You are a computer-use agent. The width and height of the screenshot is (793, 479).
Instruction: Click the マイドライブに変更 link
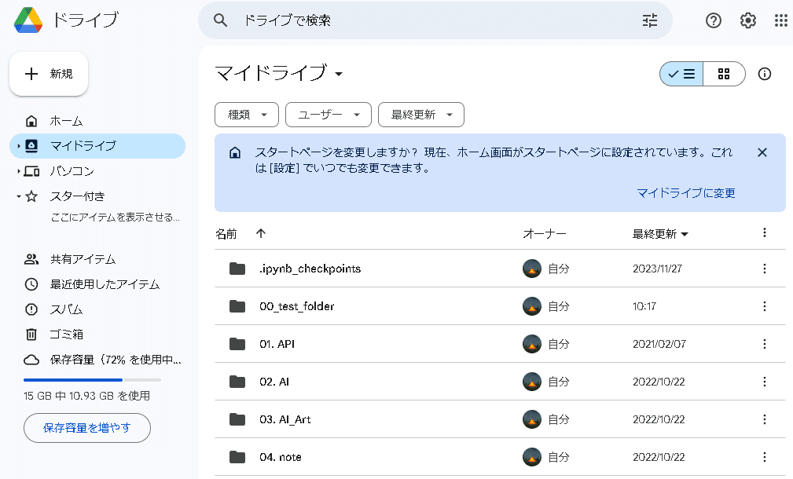pos(687,192)
